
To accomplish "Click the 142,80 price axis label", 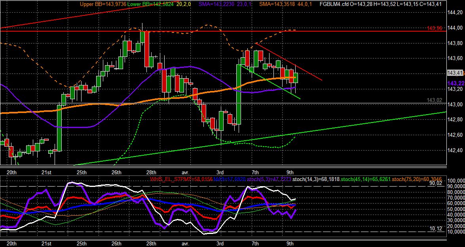I will tap(455, 120).
